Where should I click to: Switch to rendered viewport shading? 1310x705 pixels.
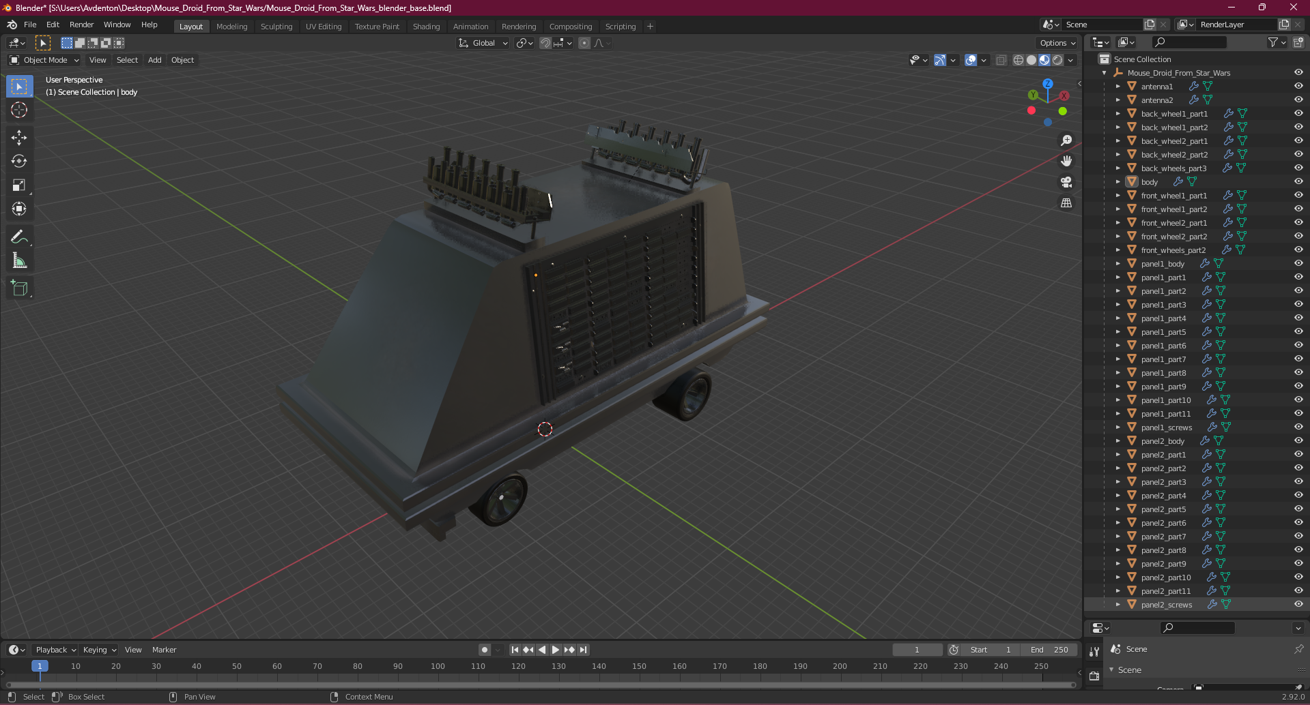1057,60
